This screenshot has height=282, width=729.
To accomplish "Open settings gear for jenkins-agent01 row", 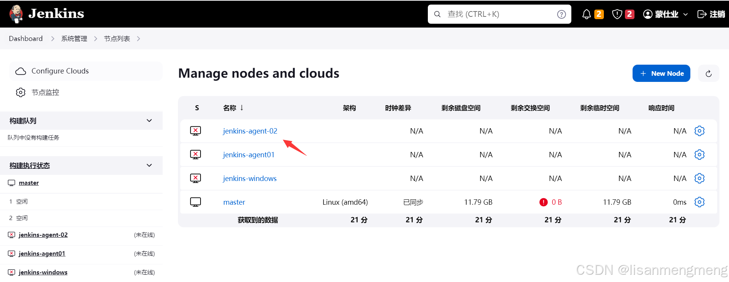I will click(700, 155).
